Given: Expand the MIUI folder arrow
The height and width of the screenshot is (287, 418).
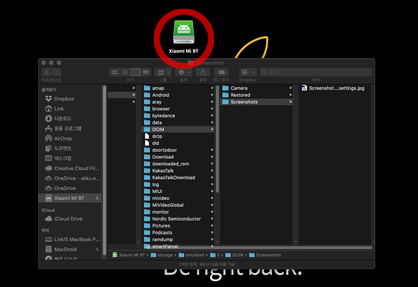Looking at the screenshot, I should 212,191.
